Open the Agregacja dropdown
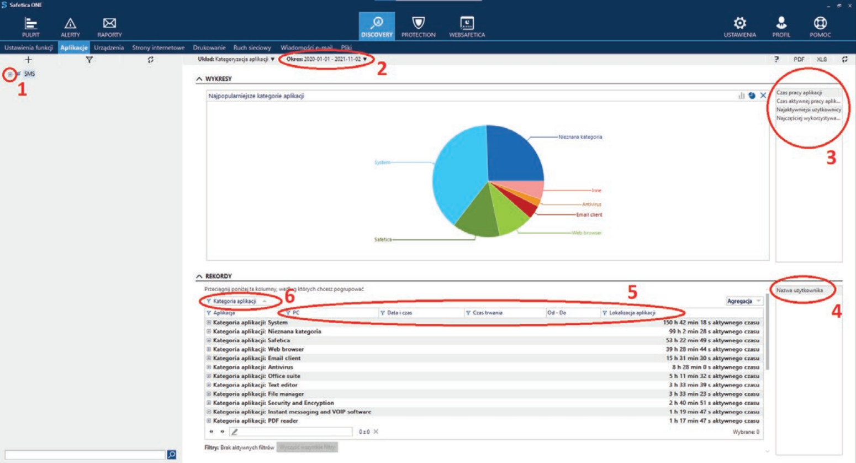Viewport: 856px width, 463px height. pyautogui.click(x=743, y=301)
